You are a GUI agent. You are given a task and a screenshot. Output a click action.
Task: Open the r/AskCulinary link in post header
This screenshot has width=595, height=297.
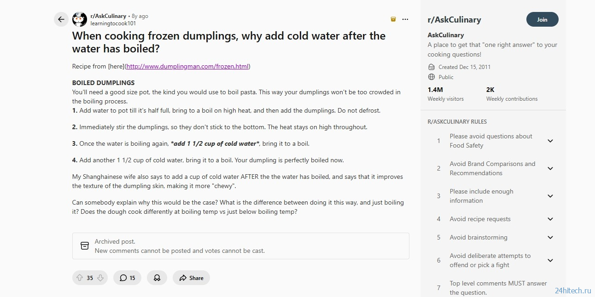108,16
